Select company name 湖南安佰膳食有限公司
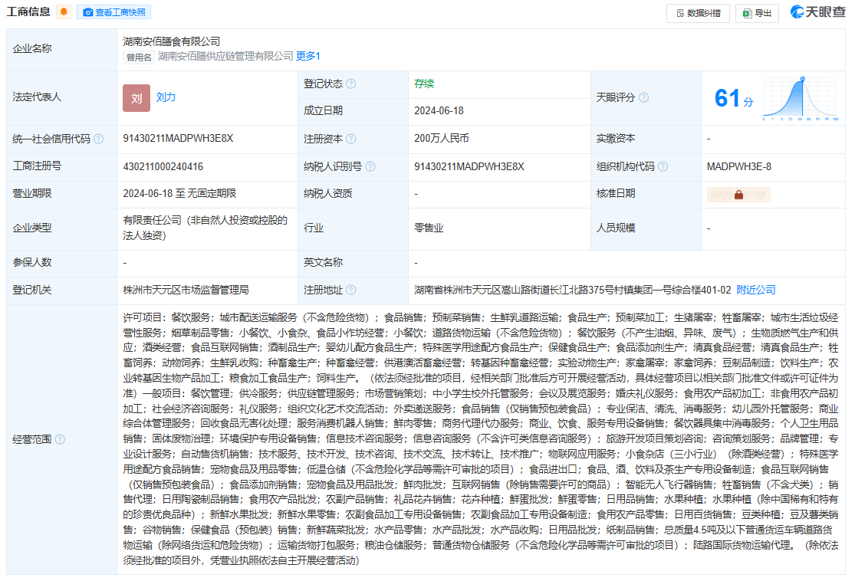This screenshot has width=855, height=581. tap(172, 41)
